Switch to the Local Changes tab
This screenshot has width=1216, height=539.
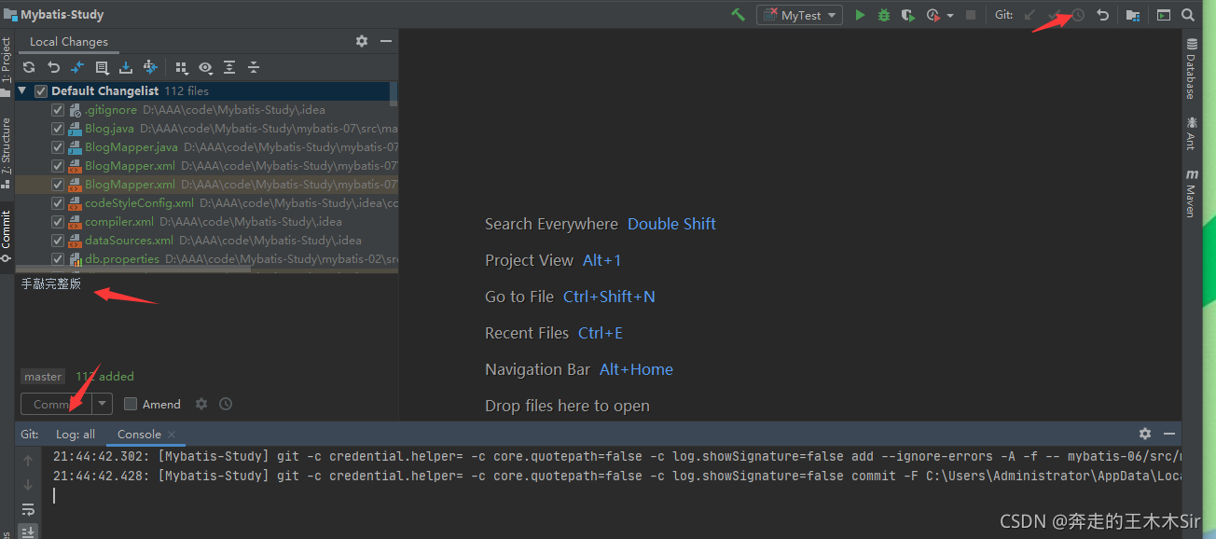(69, 41)
